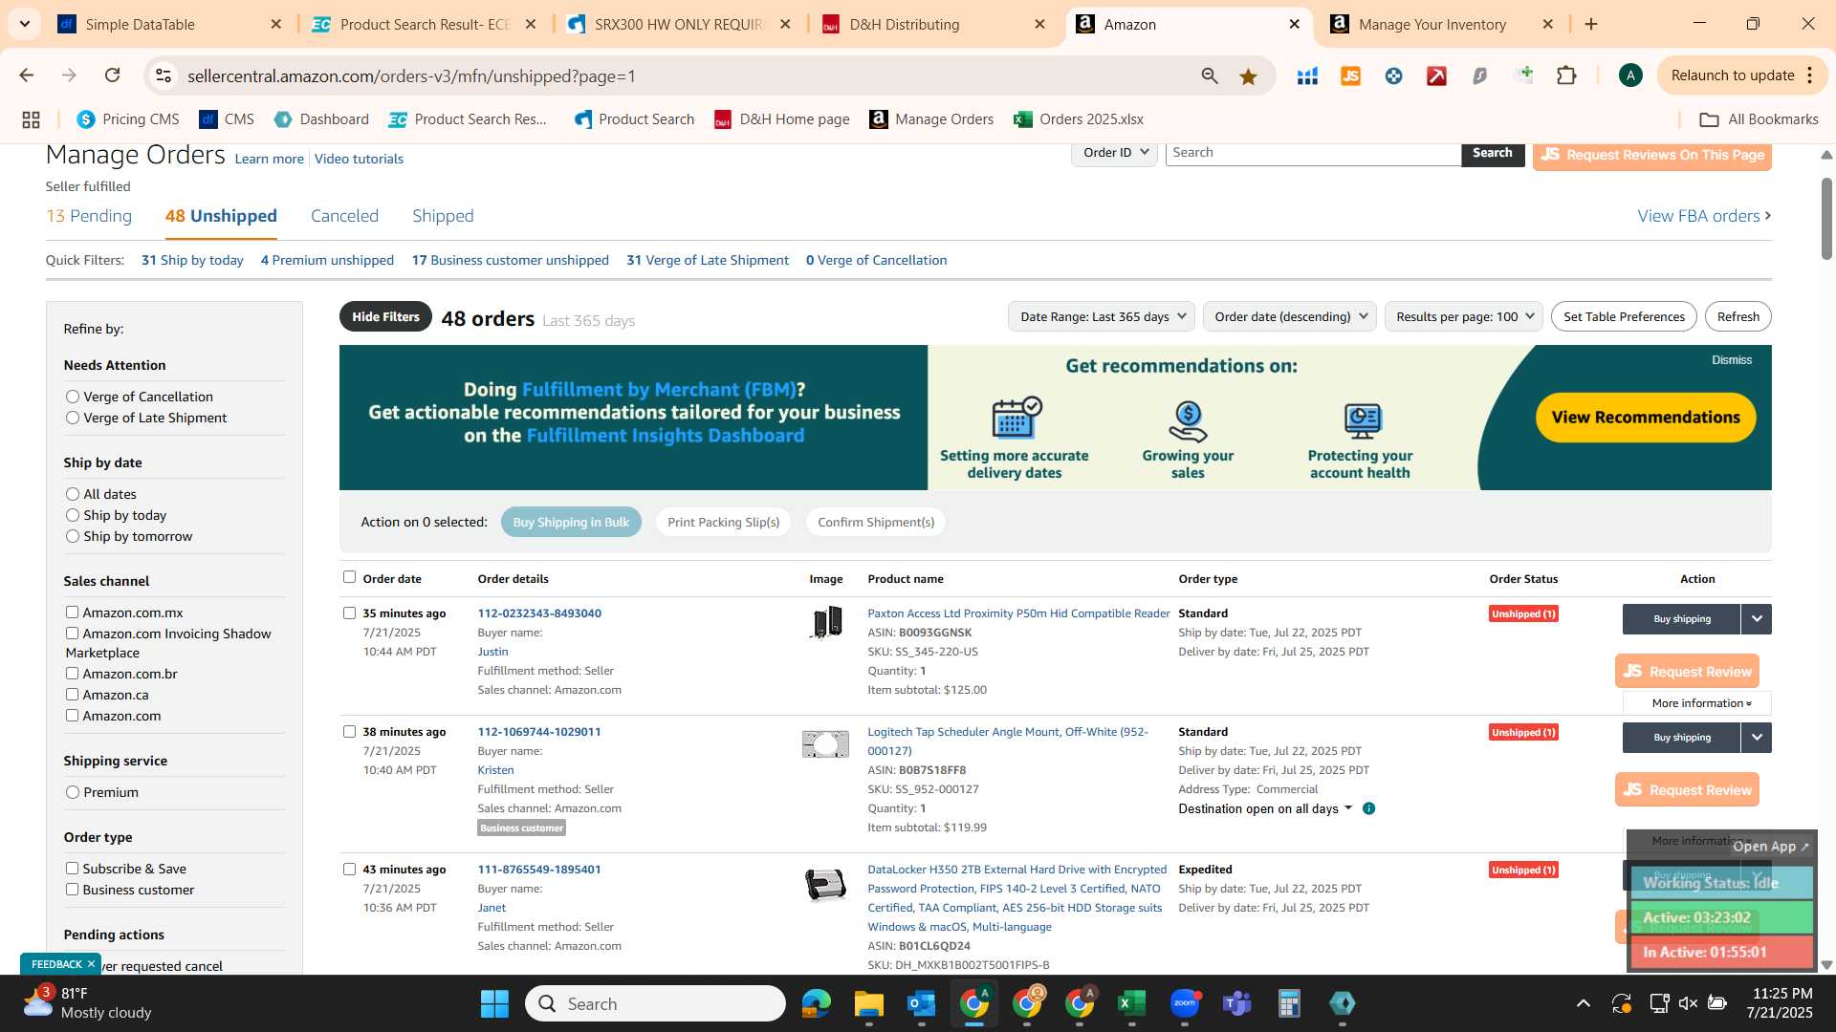Select Verge of Late Shipment radio button
Viewport: 1836px width, 1032px height.
(x=72, y=418)
